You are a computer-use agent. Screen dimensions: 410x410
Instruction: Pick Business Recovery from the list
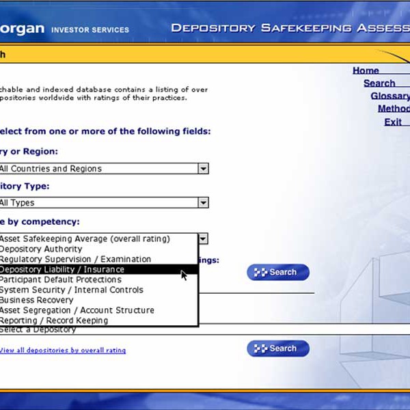tap(36, 300)
